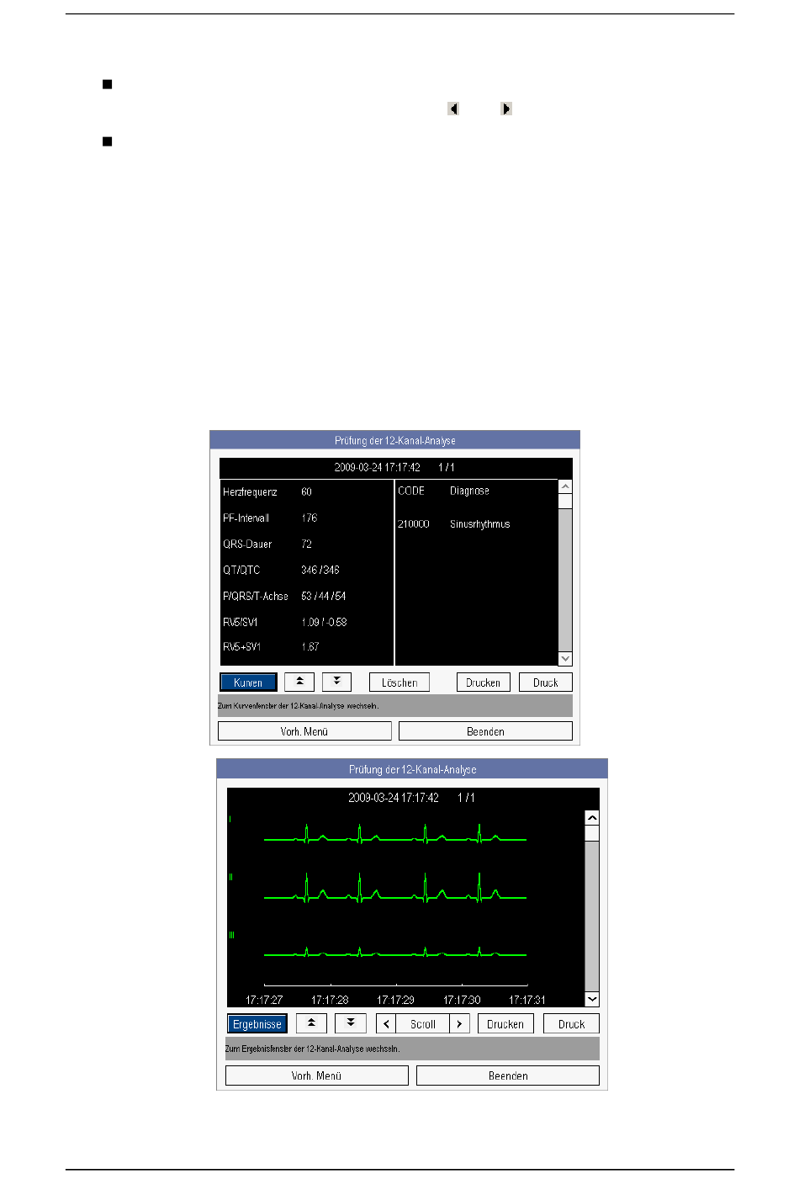The height and width of the screenshot is (1195, 799).
Task: Click QRS-Dauer value 72
Action: point(307,544)
